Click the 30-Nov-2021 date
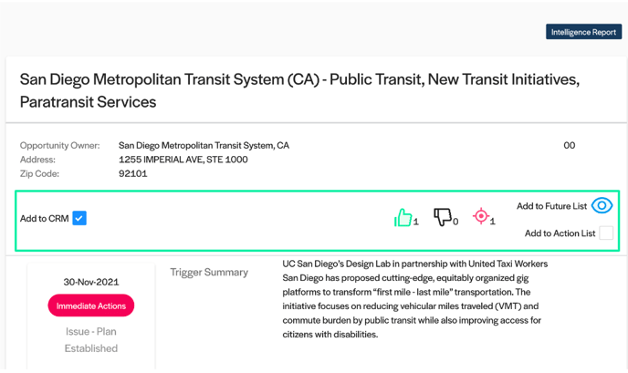The width and height of the screenshot is (628, 373). point(91,282)
